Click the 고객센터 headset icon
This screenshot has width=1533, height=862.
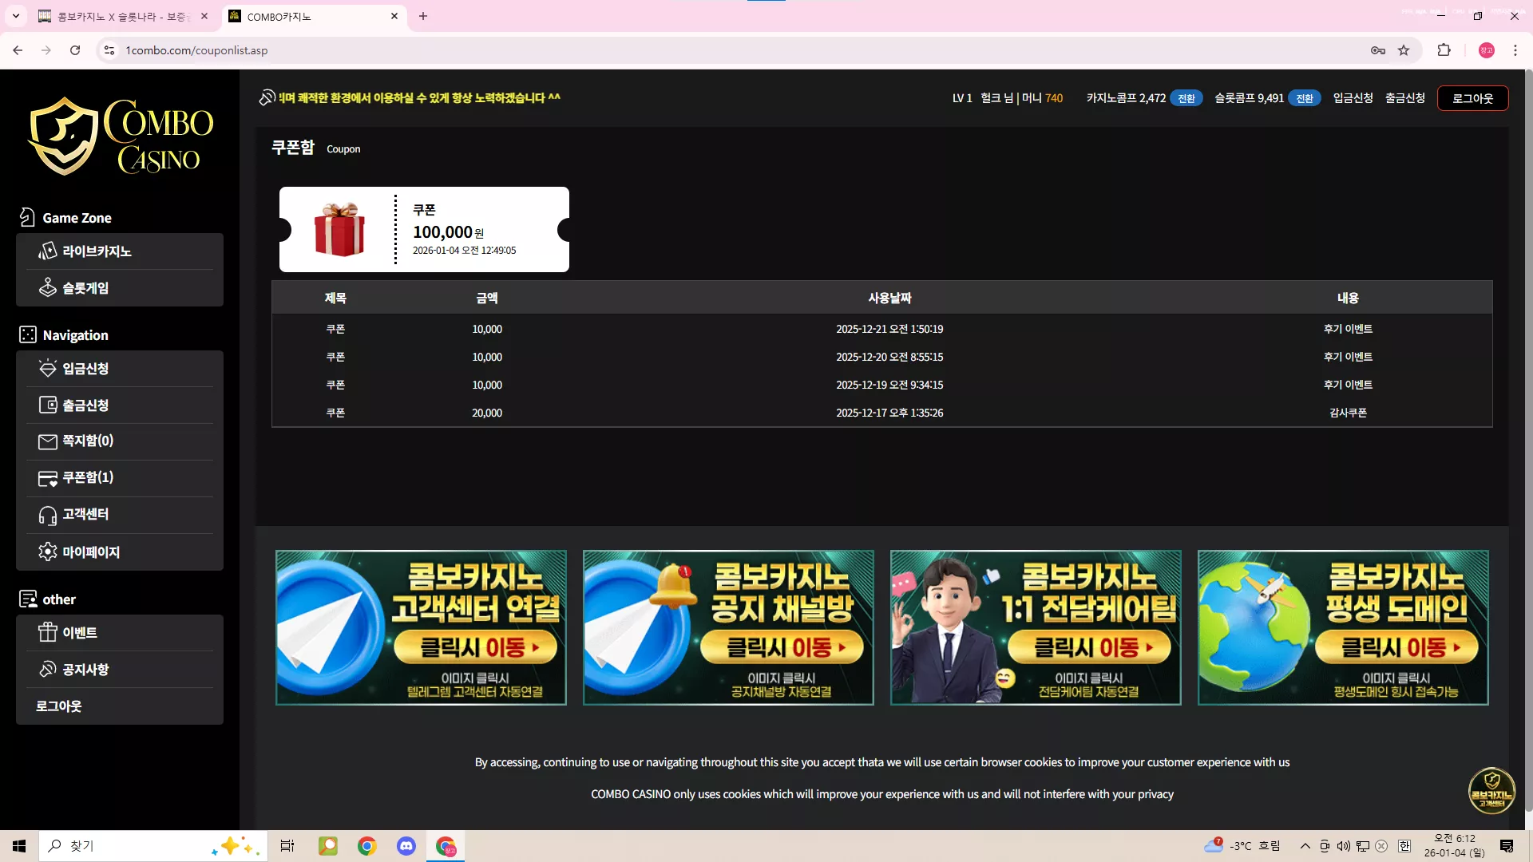click(x=47, y=516)
